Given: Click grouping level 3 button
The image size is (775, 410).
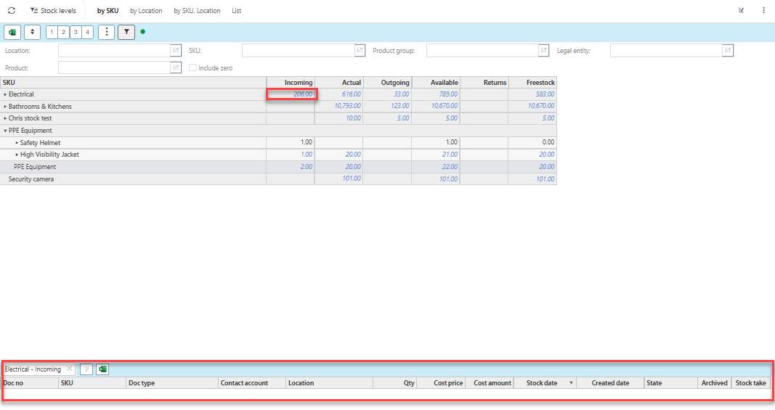Looking at the screenshot, I should click(x=76, y=32).
